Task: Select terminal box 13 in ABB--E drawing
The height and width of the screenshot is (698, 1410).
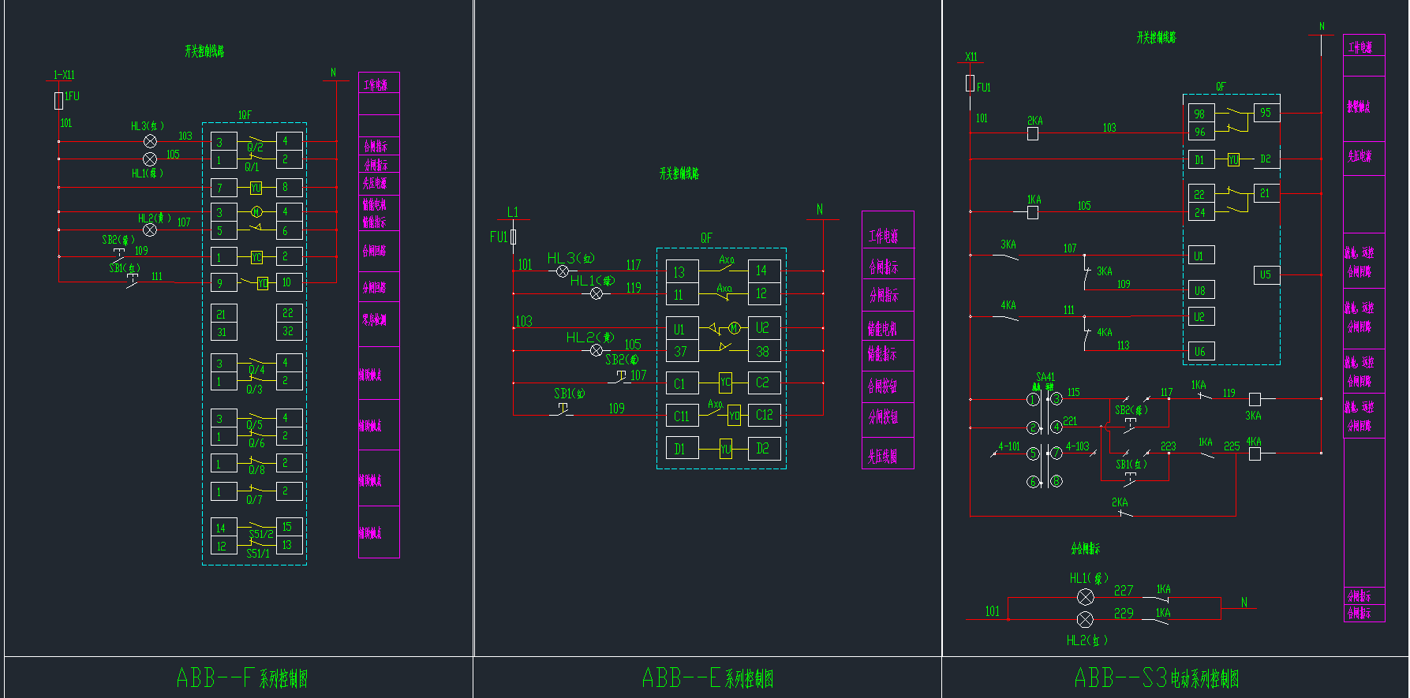Action: (683, 271)
